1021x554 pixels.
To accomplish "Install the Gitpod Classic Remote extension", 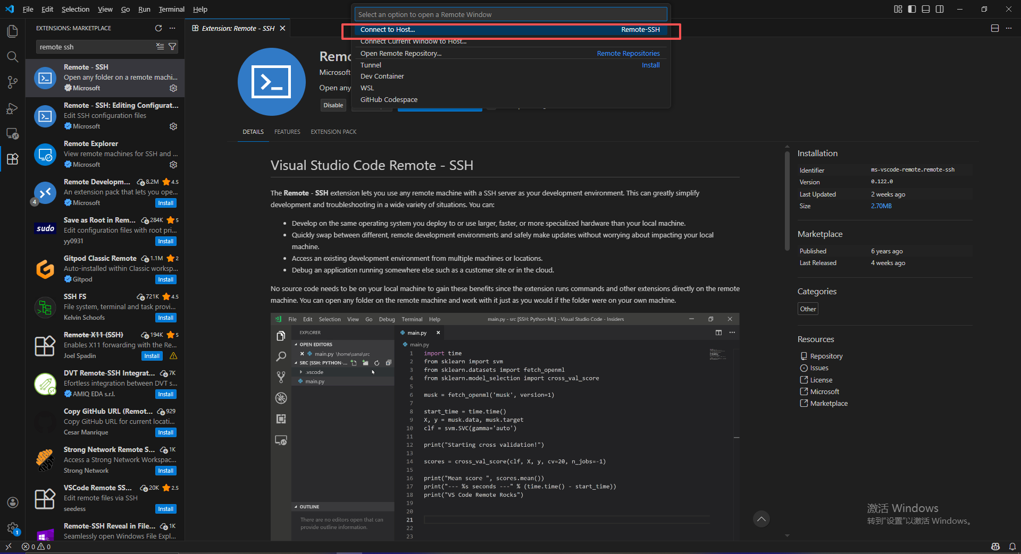I will click(x=165, y=279).
